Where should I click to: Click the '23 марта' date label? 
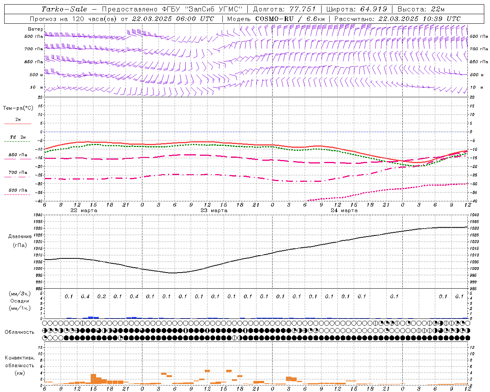point(214,211)
